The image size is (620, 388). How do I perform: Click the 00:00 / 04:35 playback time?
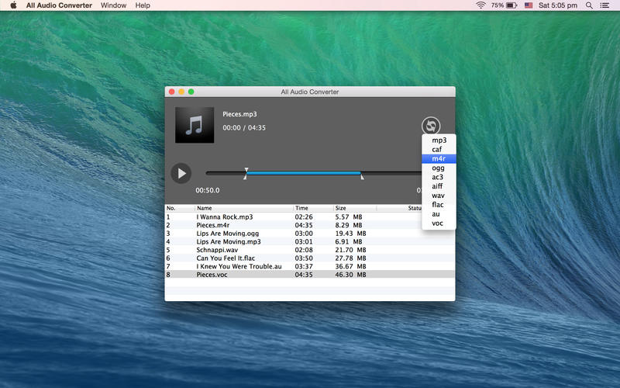tap(244, 128)
